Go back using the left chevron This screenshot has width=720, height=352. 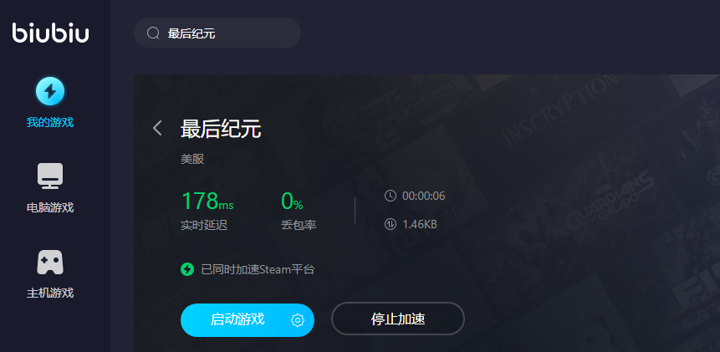click(x=157, y=128)
